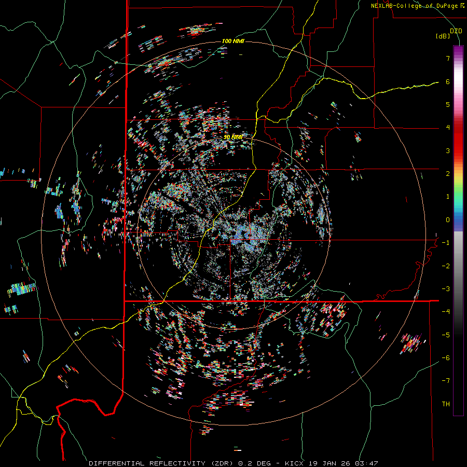467x467 pixels.
Task: Click the -1 dB legend value
Action: 446,242
